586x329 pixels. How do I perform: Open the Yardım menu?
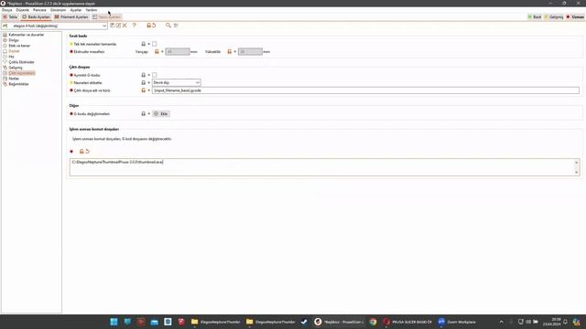coord(92,10)
